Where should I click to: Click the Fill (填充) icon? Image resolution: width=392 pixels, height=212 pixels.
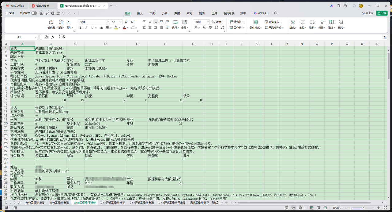[x=293, y=22]
